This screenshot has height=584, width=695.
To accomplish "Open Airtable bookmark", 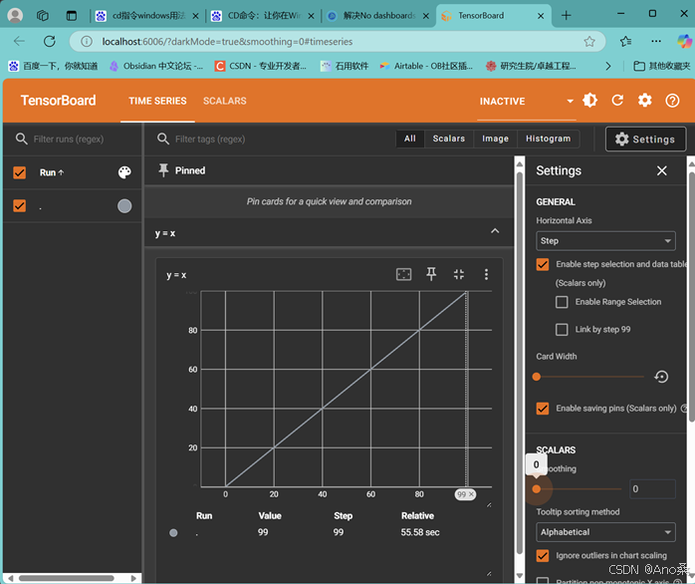I will click(x=426, y=66).
